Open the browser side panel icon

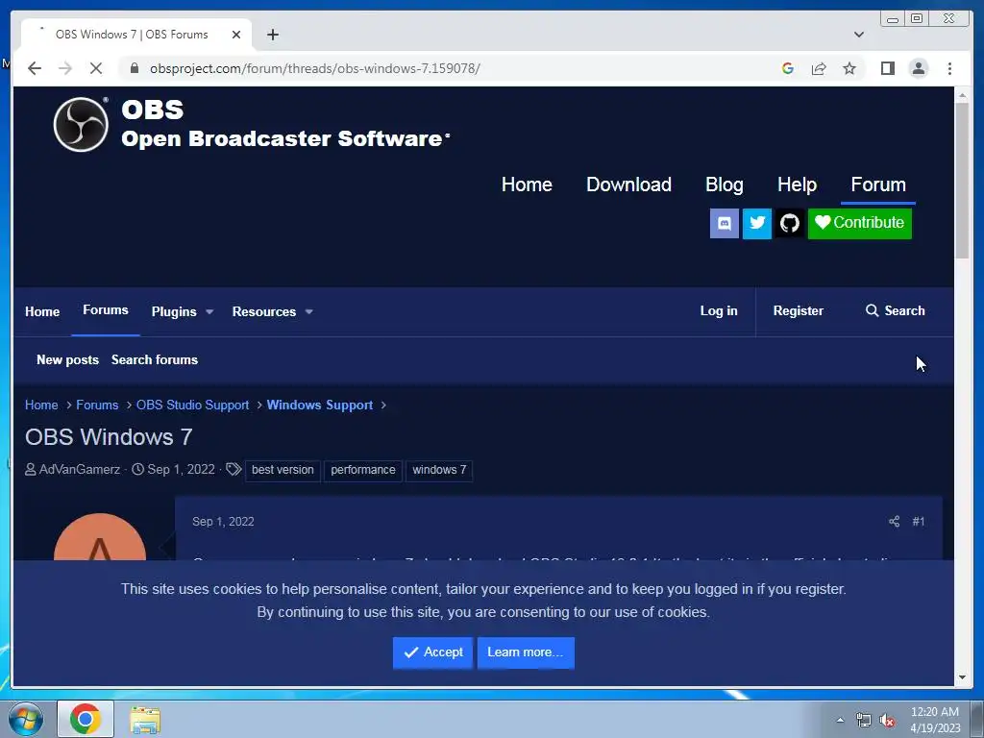[887, 68]
